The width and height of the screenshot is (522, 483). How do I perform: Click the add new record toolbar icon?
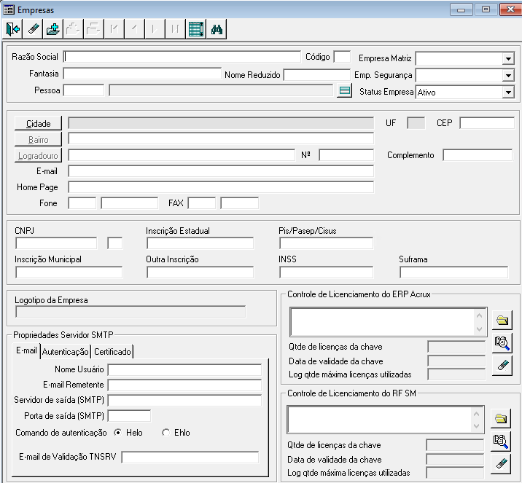click(53, 29)
